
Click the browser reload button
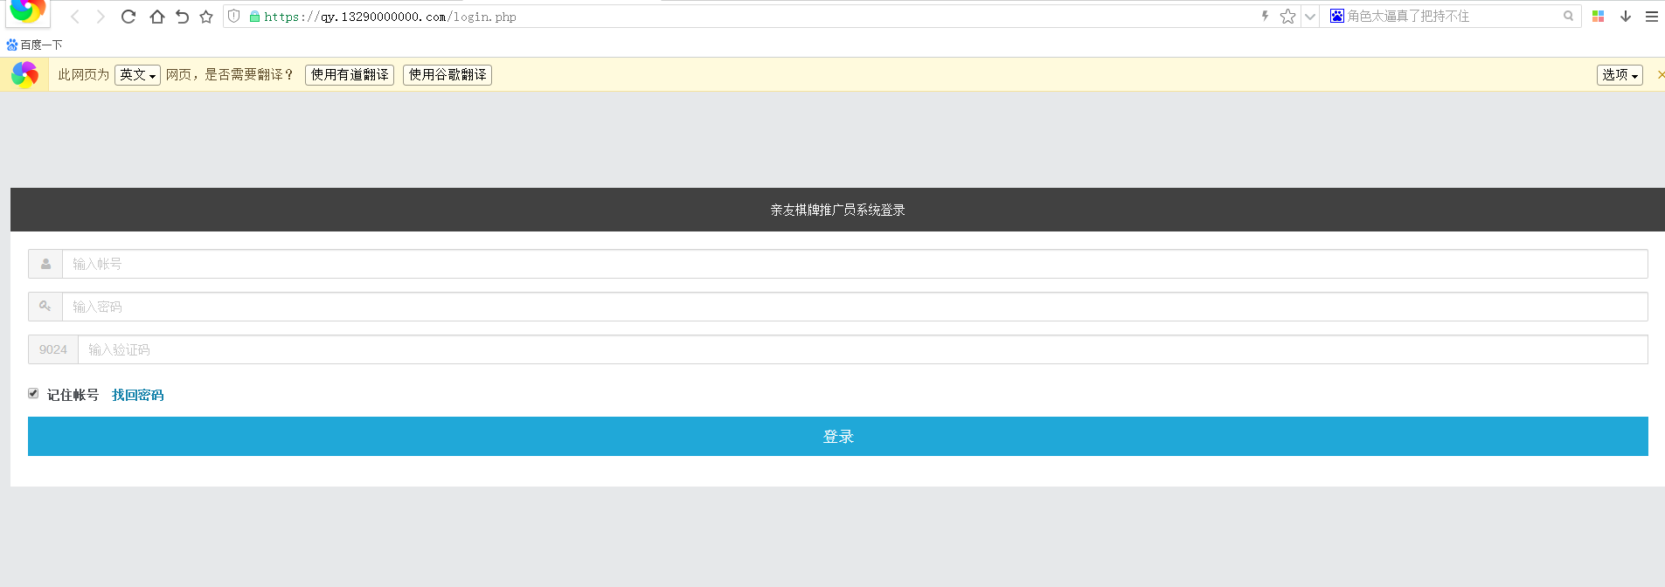tap(128, 17)
